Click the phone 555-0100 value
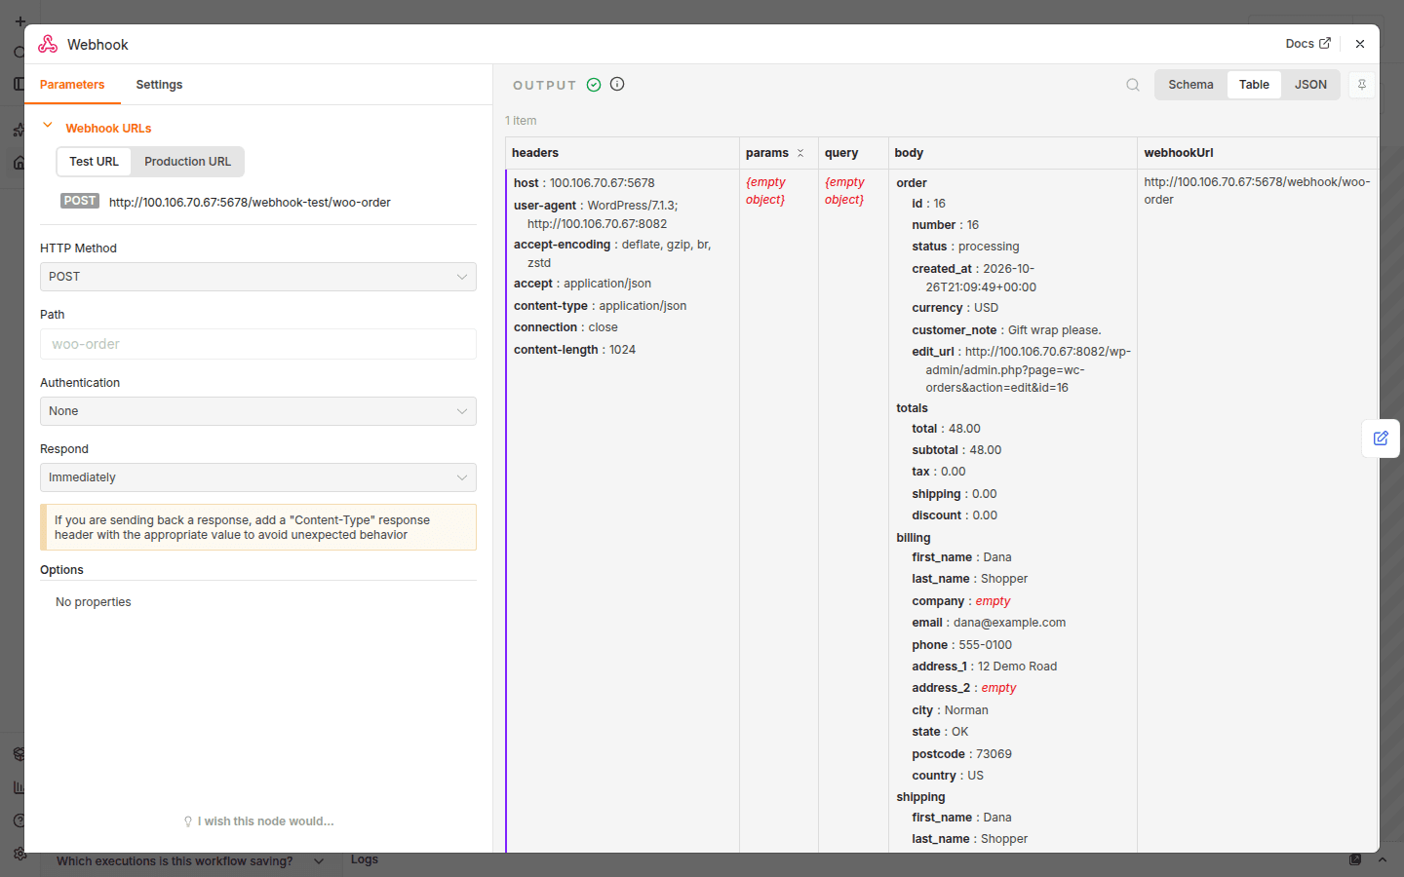Image resolution: width=1404 pixels, height=877 pixels. 985,645
